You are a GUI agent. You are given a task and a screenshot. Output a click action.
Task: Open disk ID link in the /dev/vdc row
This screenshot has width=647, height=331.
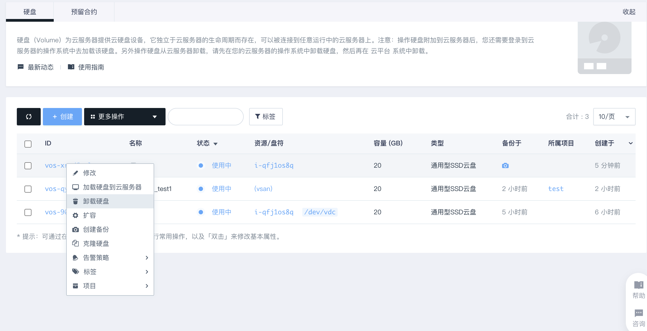pos(56,212)
